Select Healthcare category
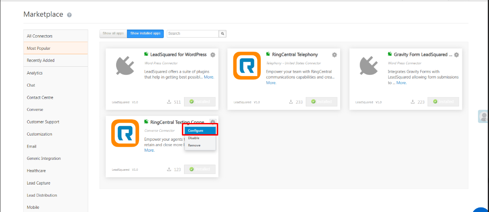 click(56, 171)
